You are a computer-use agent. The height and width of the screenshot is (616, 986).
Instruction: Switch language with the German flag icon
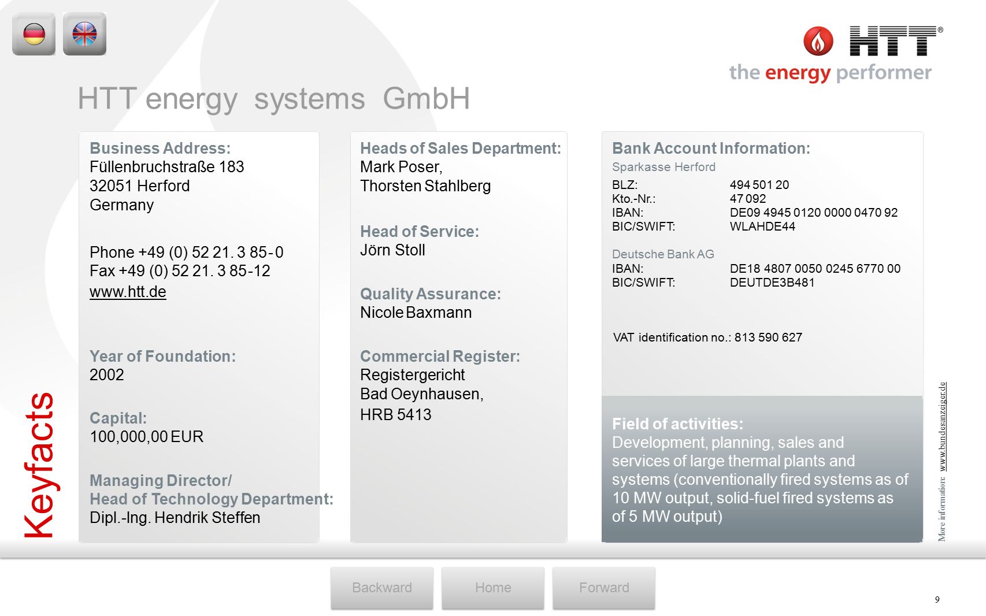tap(34, 34)
